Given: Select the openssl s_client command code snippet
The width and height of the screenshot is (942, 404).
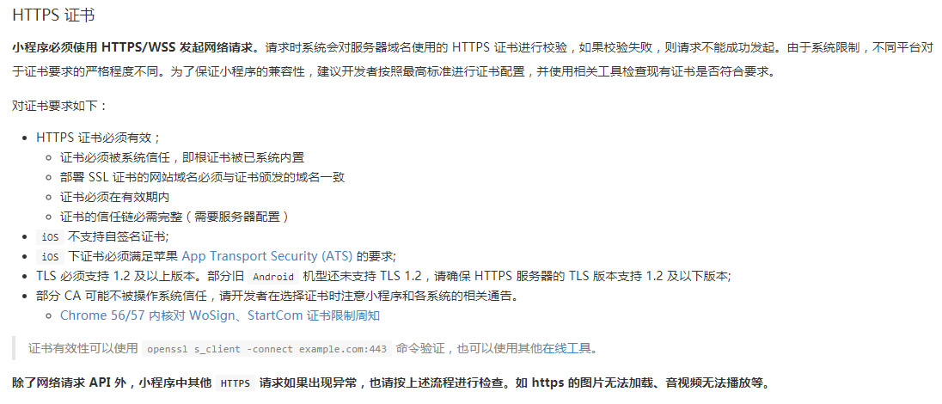Looking at the screenshot, I should 267,349.
